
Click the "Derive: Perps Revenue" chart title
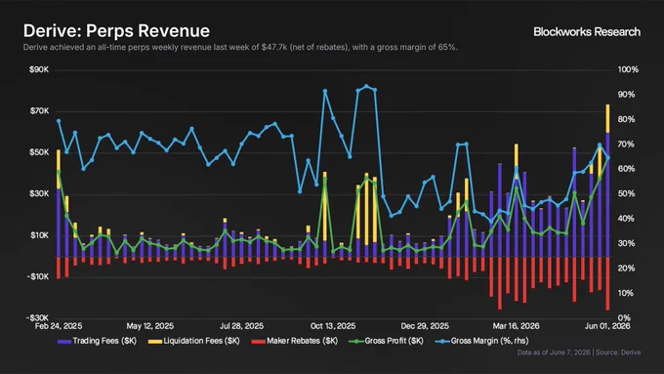pyautogui.click(x=116, y=31)
